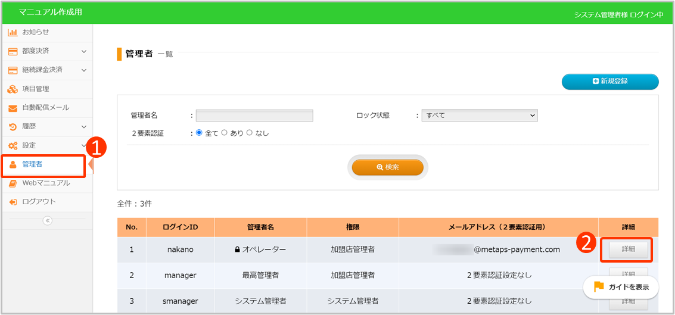Click the お知らせ bar chart icon
675x315 pixels.
tap(13, 32)
